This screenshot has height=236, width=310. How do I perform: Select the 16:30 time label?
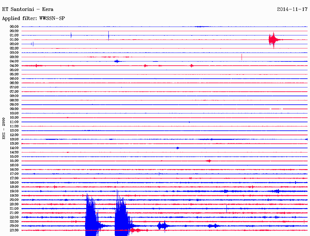(x=14, y=170)
